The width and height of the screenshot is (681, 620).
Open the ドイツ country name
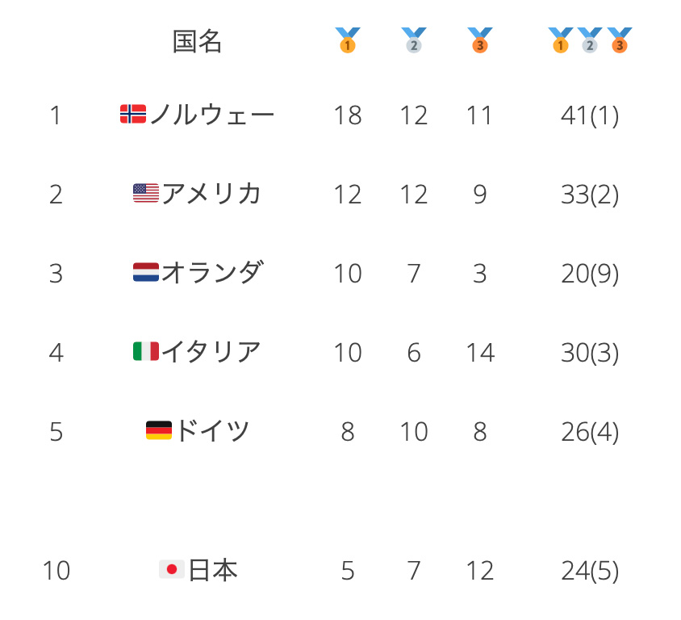pos(212,431)
